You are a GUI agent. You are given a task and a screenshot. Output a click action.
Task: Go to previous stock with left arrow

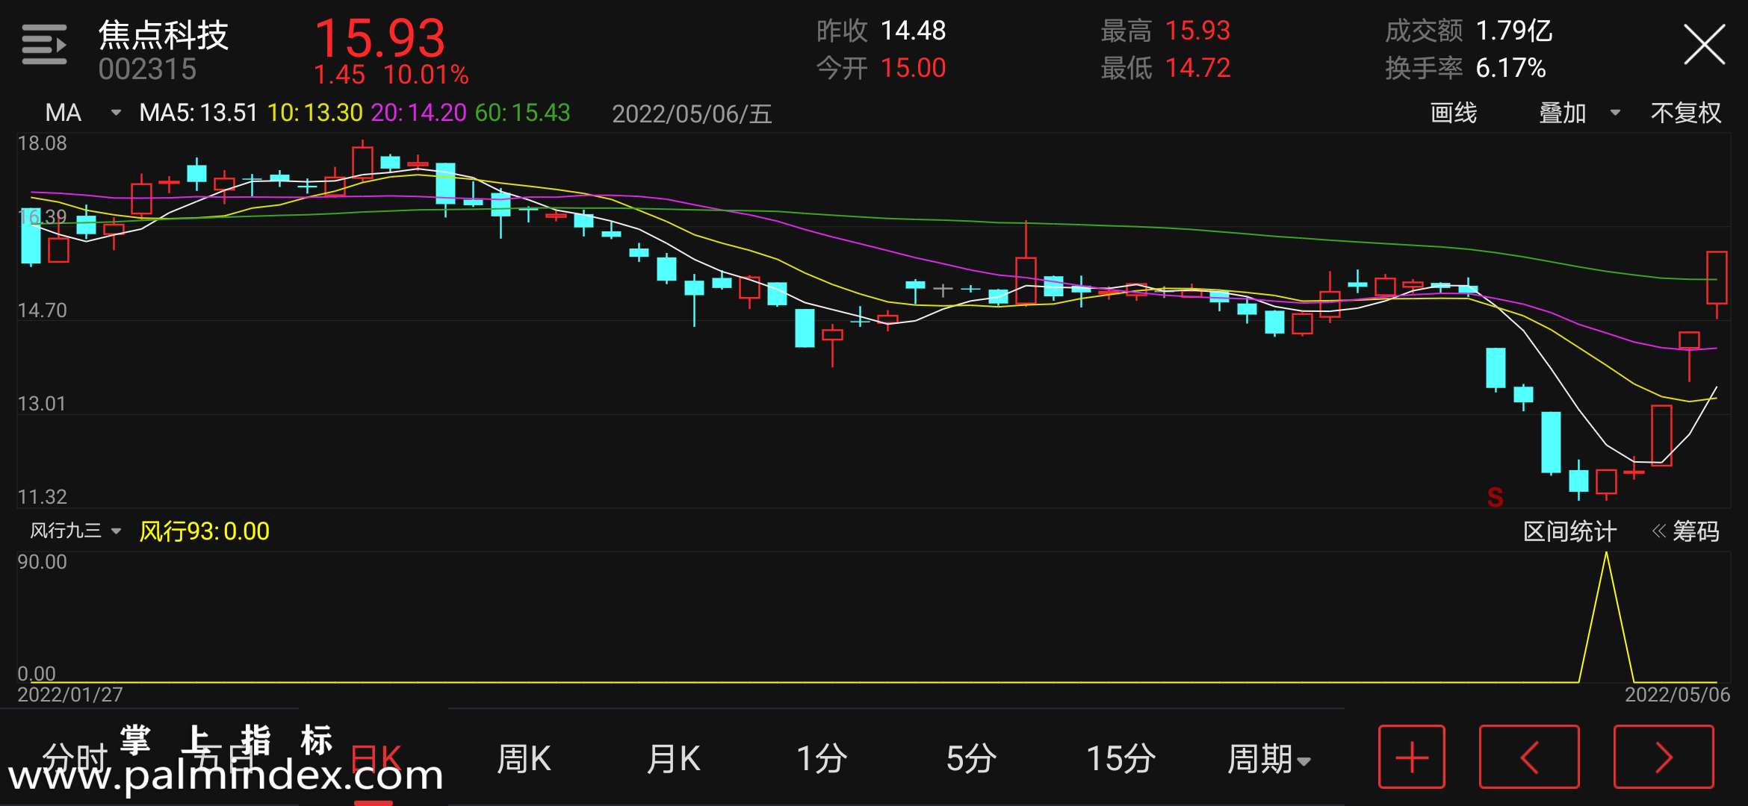tap(1529, 757)
